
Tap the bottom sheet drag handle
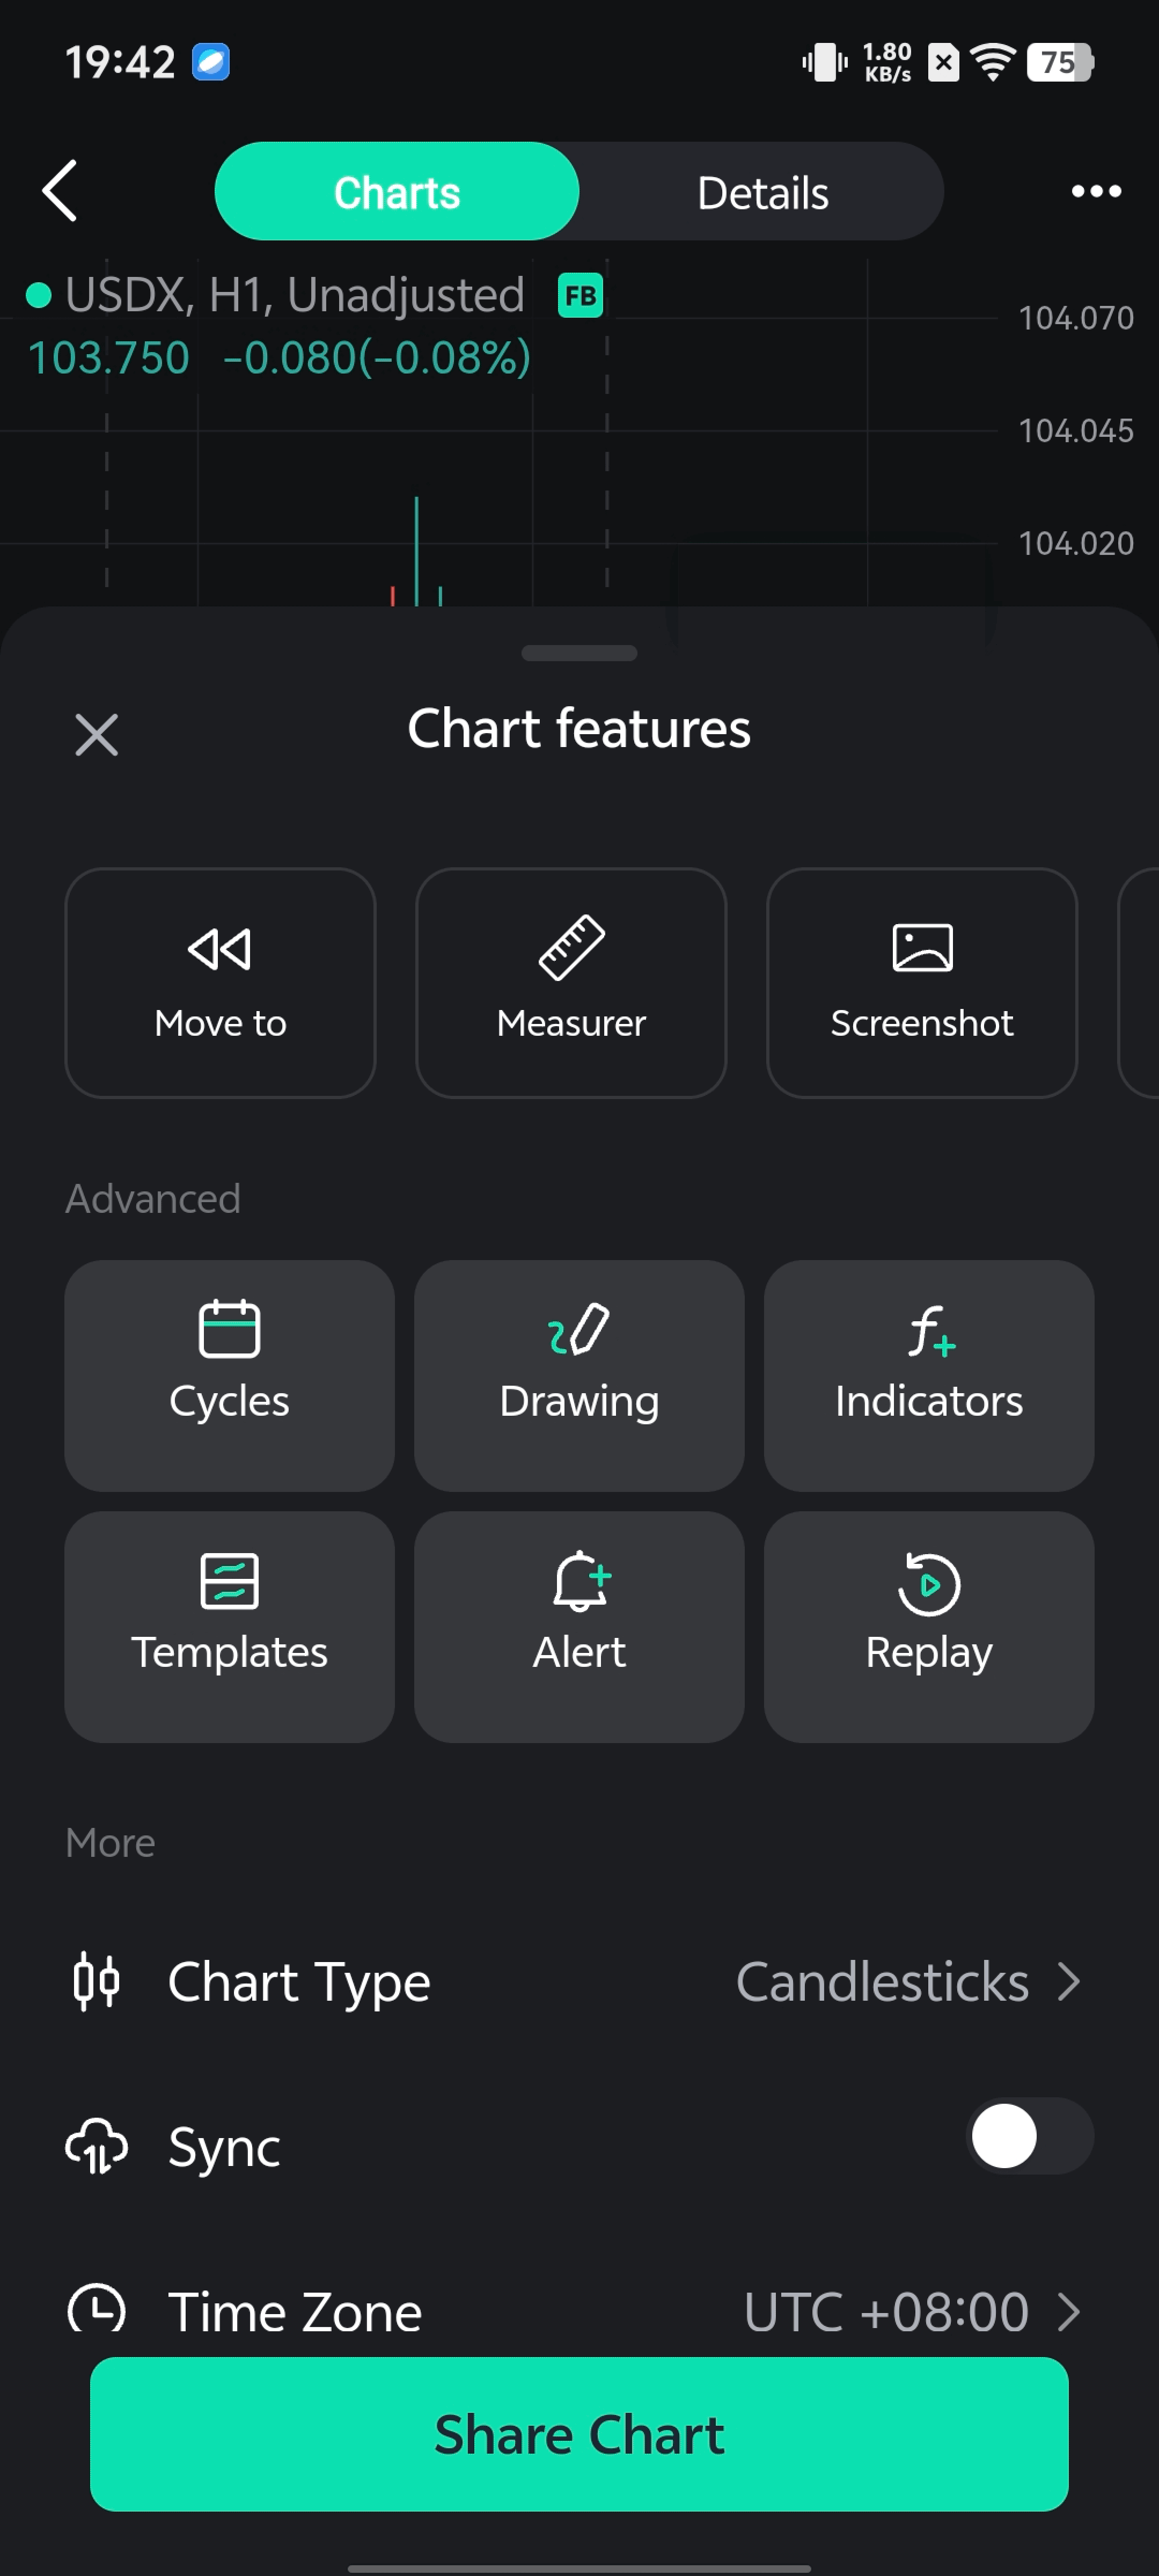pos(579,653)
